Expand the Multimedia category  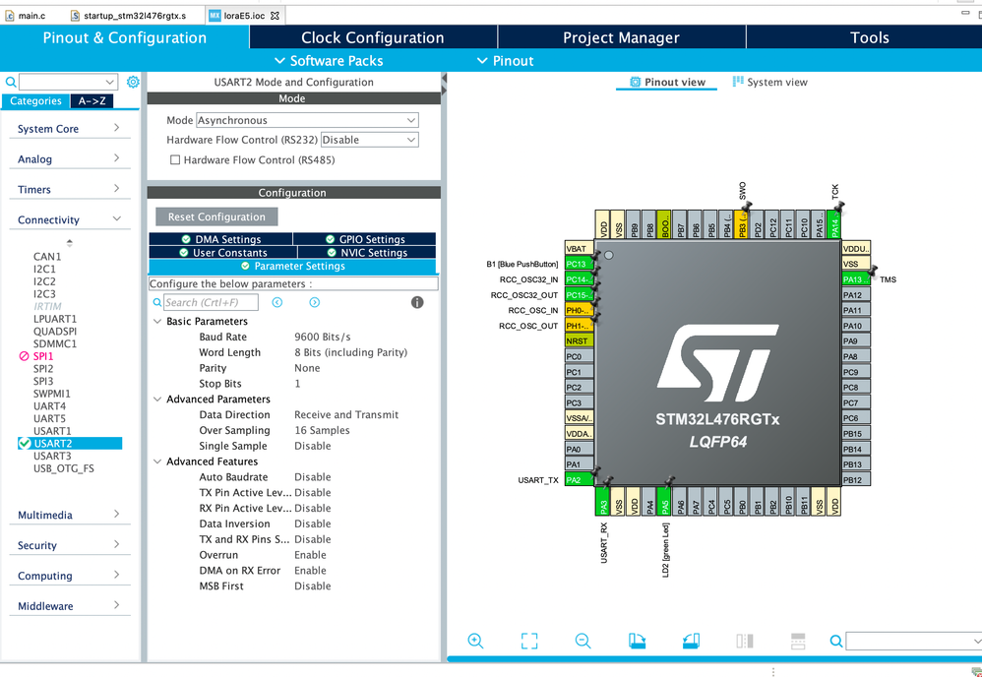tap(70, 515)
